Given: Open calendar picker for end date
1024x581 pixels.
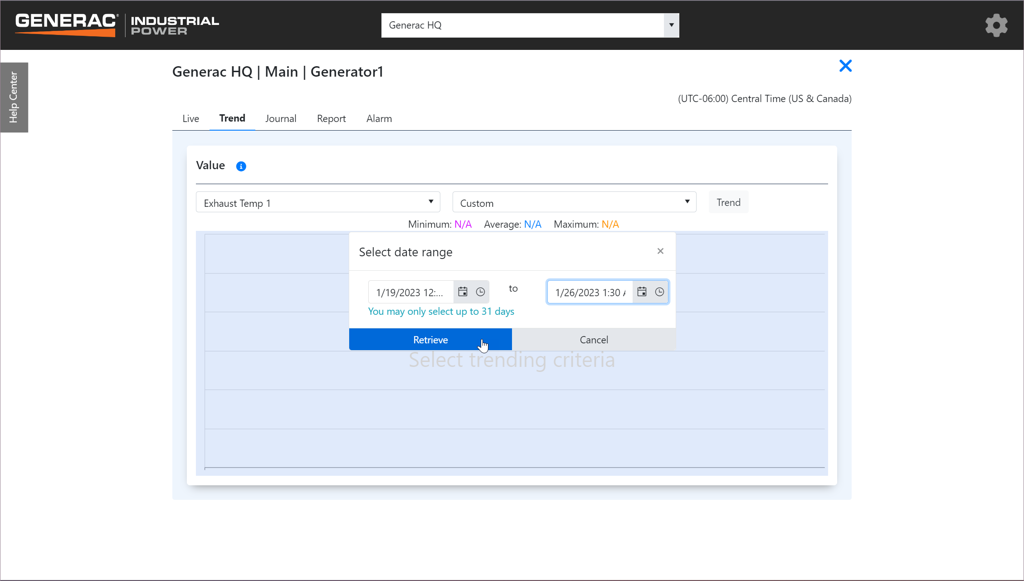Looking at the screenshot, I should pos(642,292).
